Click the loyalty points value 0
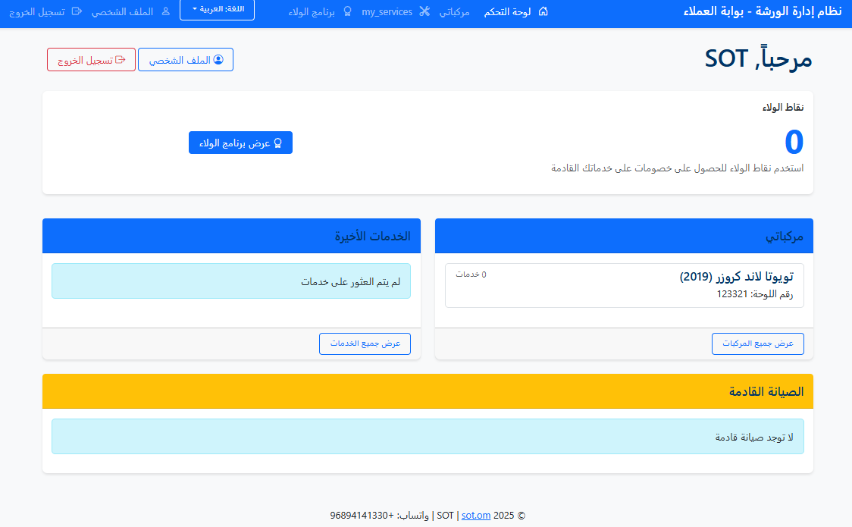852x527 pixels. point(794,143)
